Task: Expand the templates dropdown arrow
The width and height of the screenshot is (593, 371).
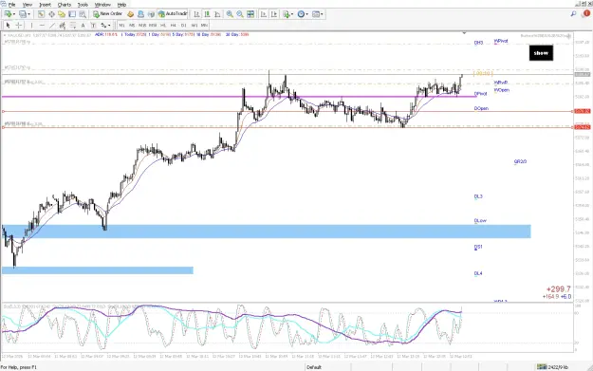Action: tap(322, 14)
